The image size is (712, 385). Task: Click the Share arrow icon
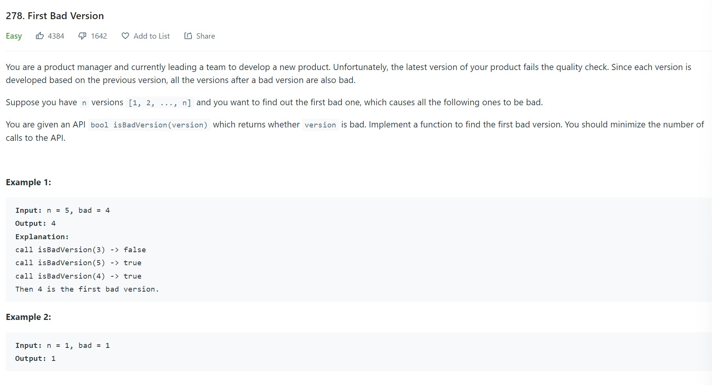(x=188, y=36)
